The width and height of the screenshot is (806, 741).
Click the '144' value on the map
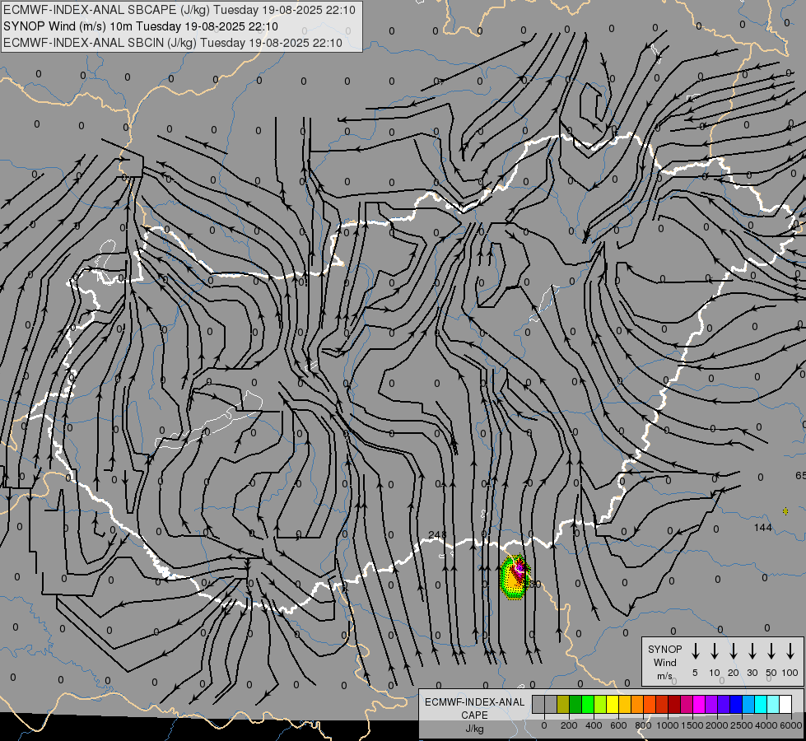[763, 527]
